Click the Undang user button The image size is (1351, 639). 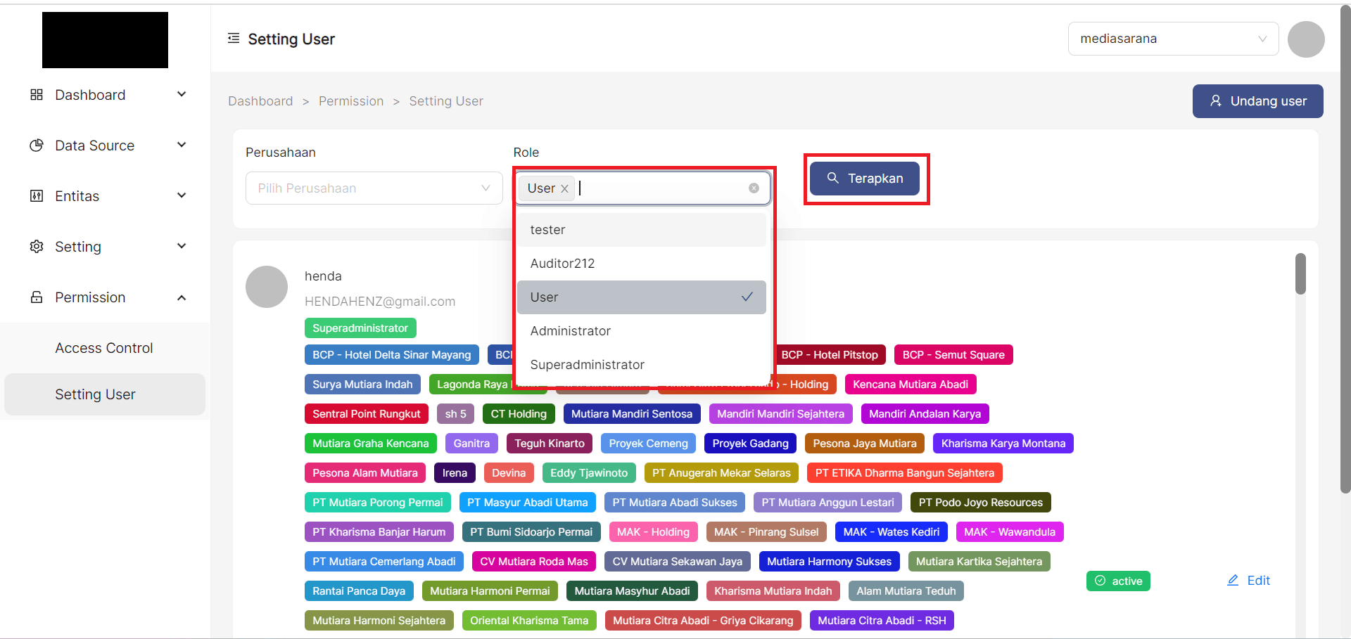(1257, 101)
